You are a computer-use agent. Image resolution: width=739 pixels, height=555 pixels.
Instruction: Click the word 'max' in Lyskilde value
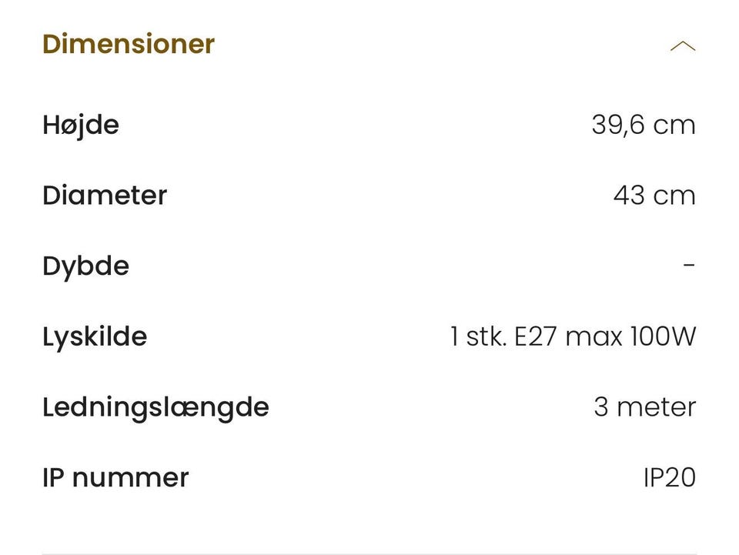(x=593, y=337)
